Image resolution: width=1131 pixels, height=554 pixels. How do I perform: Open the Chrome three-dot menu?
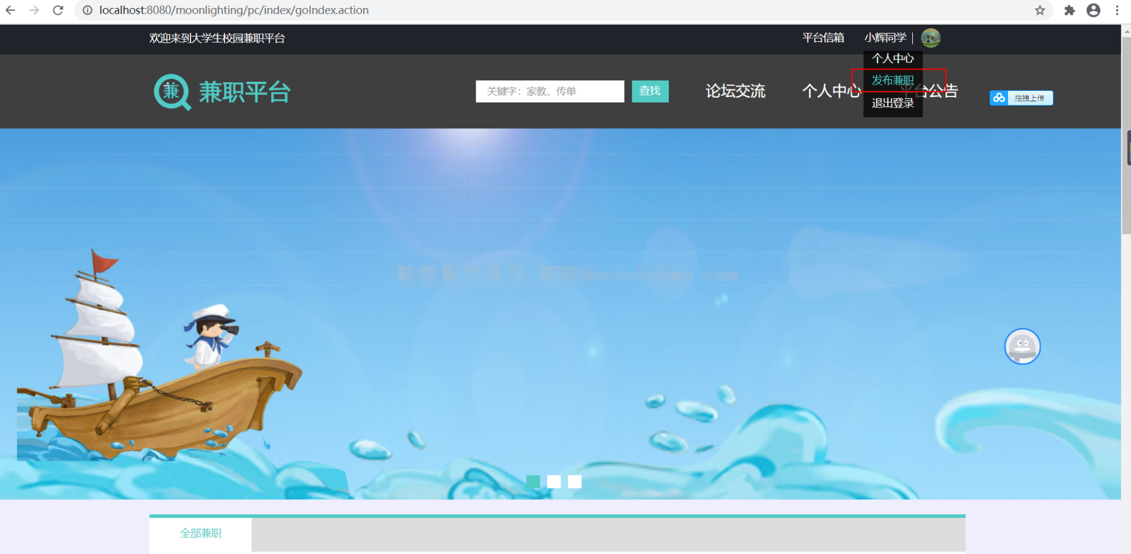[x=1117, y=10]
